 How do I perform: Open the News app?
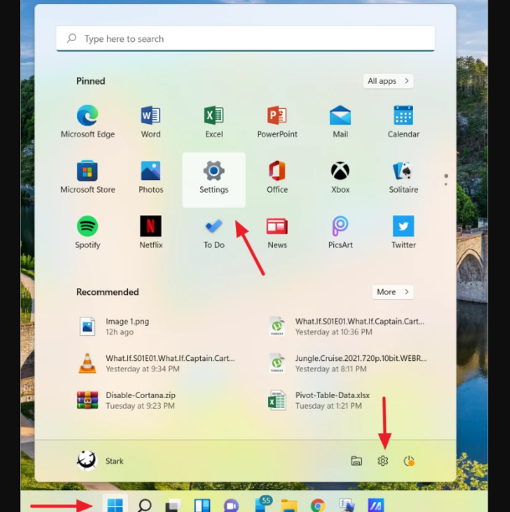click(277, 232)
